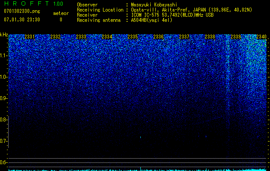270x171 pixels.
Task: Click the 2339 time marker
Action: coord(236,37)
